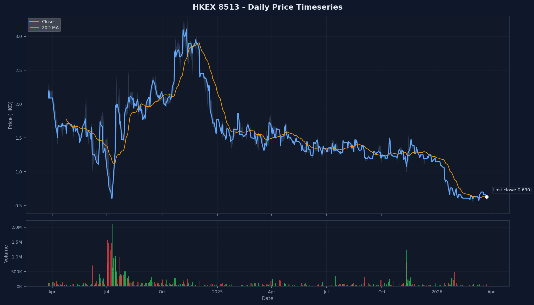The width and height of the screenshot is (534, 305).
Task: Click the 2.0M volume tick label
Action: coord(17,228)
